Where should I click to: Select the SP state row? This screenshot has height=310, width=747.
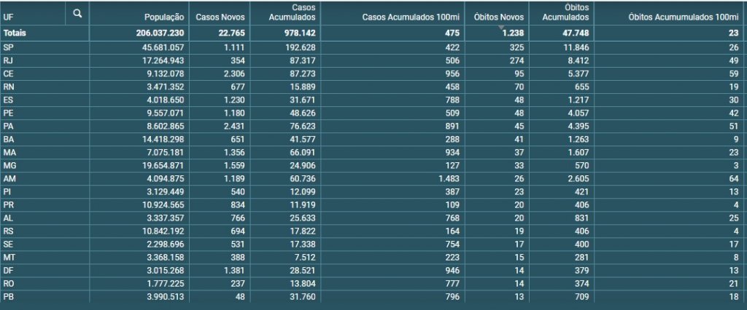(372, 47)
